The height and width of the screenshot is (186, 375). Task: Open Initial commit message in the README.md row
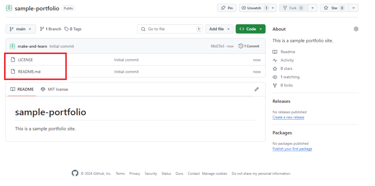coord(126,72)
